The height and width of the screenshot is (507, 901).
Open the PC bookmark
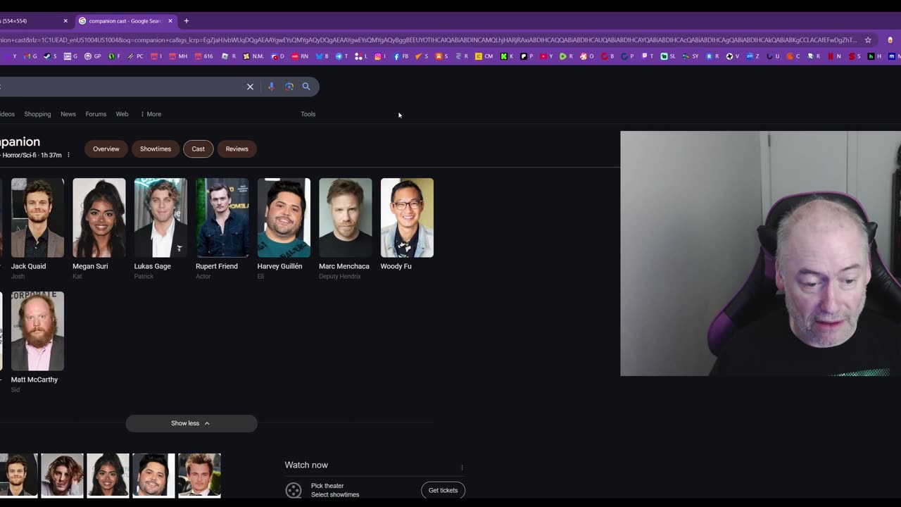(x=135, y=56)
